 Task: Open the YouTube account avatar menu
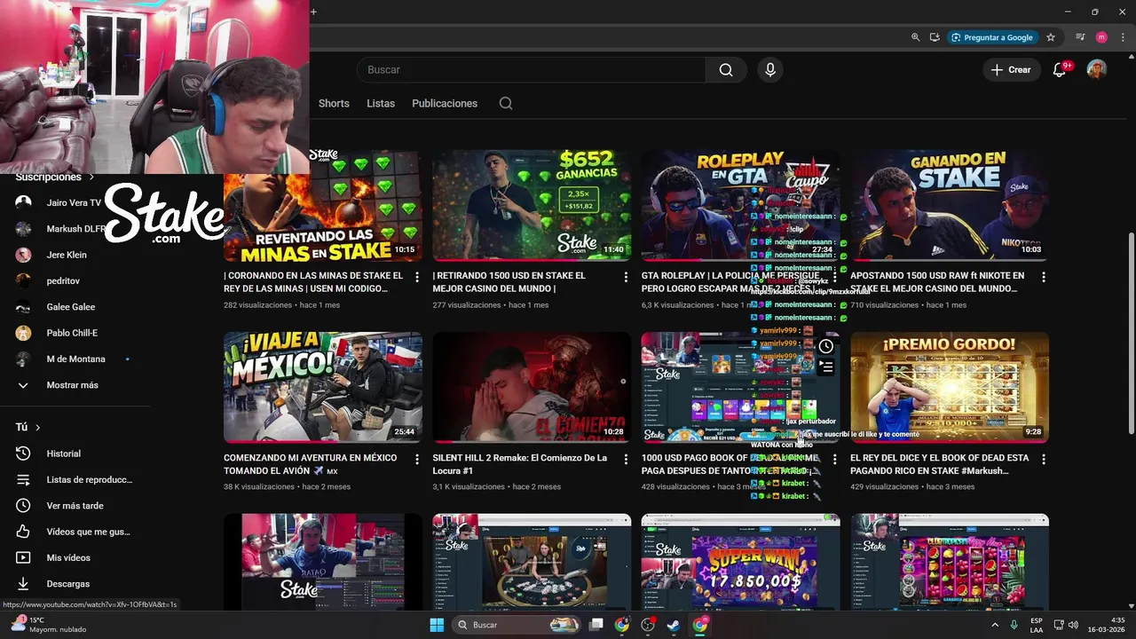1097,70
